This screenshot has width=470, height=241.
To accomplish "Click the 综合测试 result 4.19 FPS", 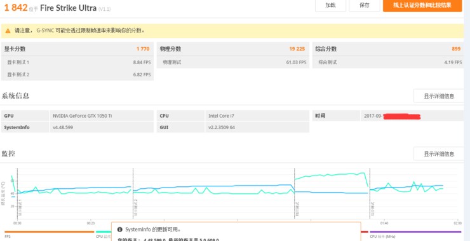I will coord(453,62).
